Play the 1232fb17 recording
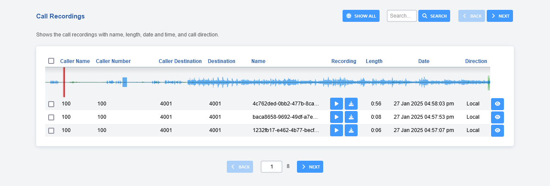 pos(336,130)
